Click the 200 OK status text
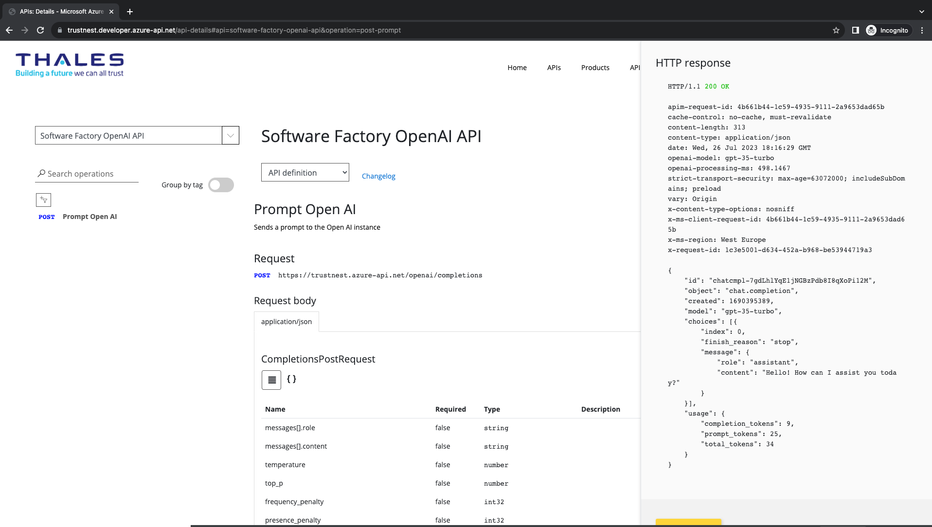The width and height of the screenshot is (932, 527). coord(717,87)
